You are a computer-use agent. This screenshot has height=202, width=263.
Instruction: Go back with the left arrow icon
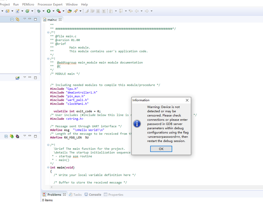(137, 11)
